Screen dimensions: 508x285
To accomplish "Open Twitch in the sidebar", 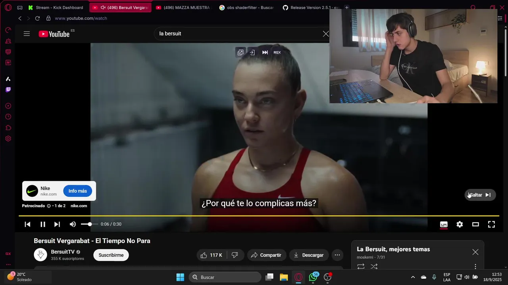I will (x=8, y=89).
